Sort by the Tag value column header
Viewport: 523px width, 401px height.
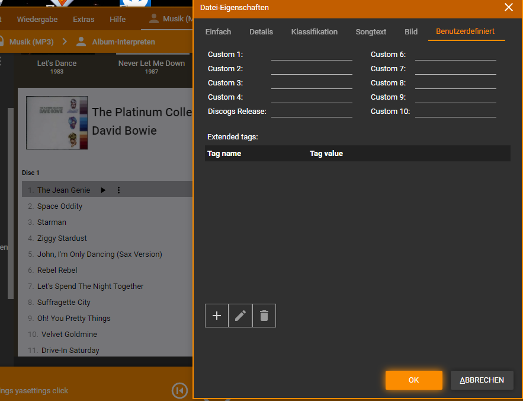(x=326, y=154)
